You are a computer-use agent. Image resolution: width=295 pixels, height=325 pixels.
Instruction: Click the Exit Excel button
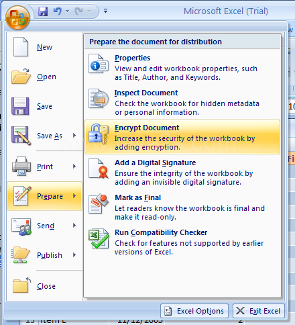[259, 311]
